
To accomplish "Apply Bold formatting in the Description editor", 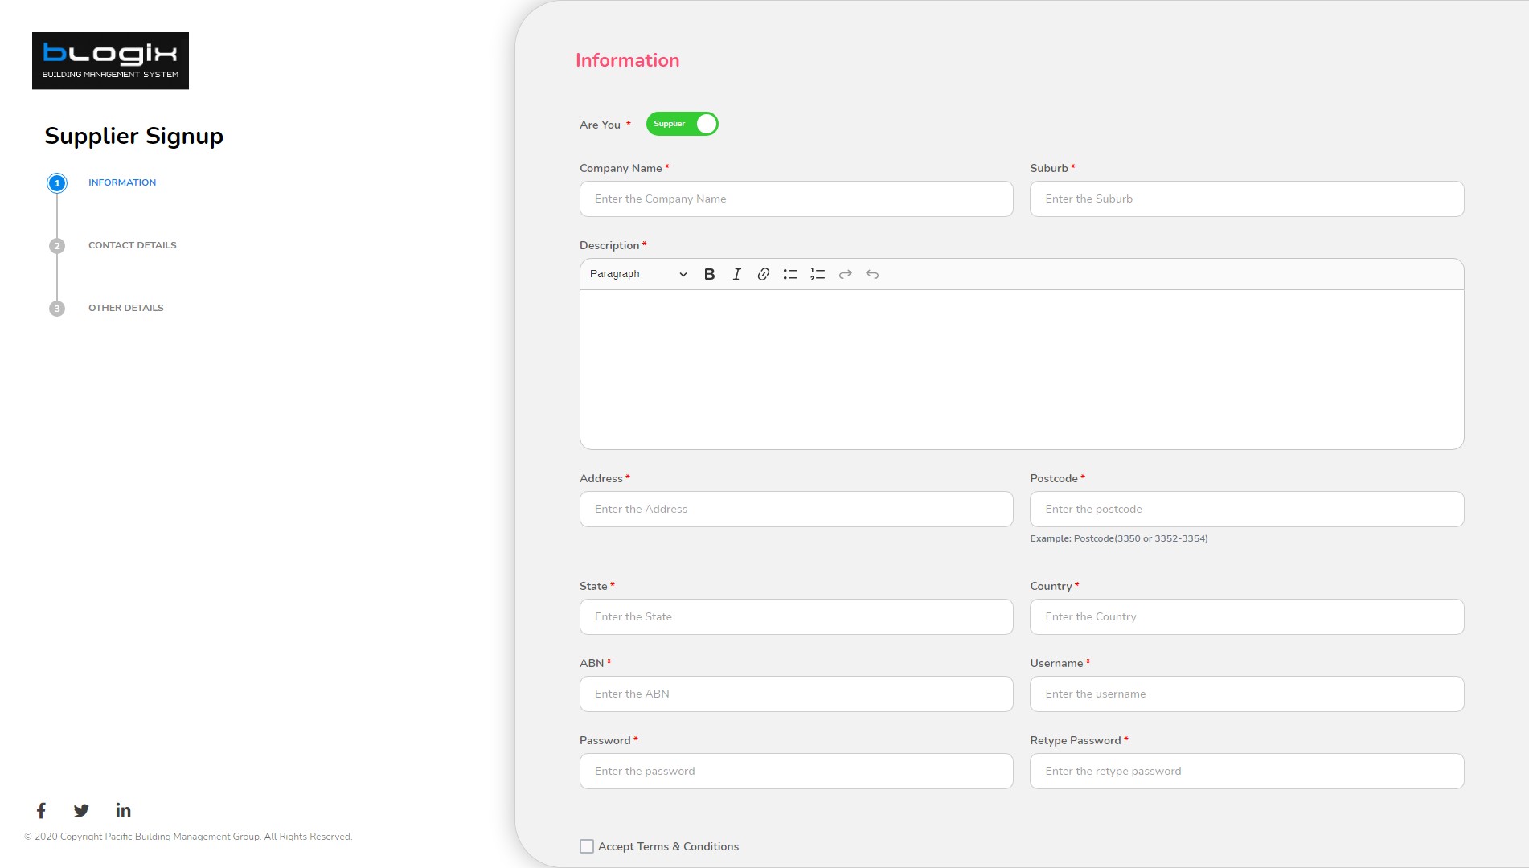I will point(708,274).
